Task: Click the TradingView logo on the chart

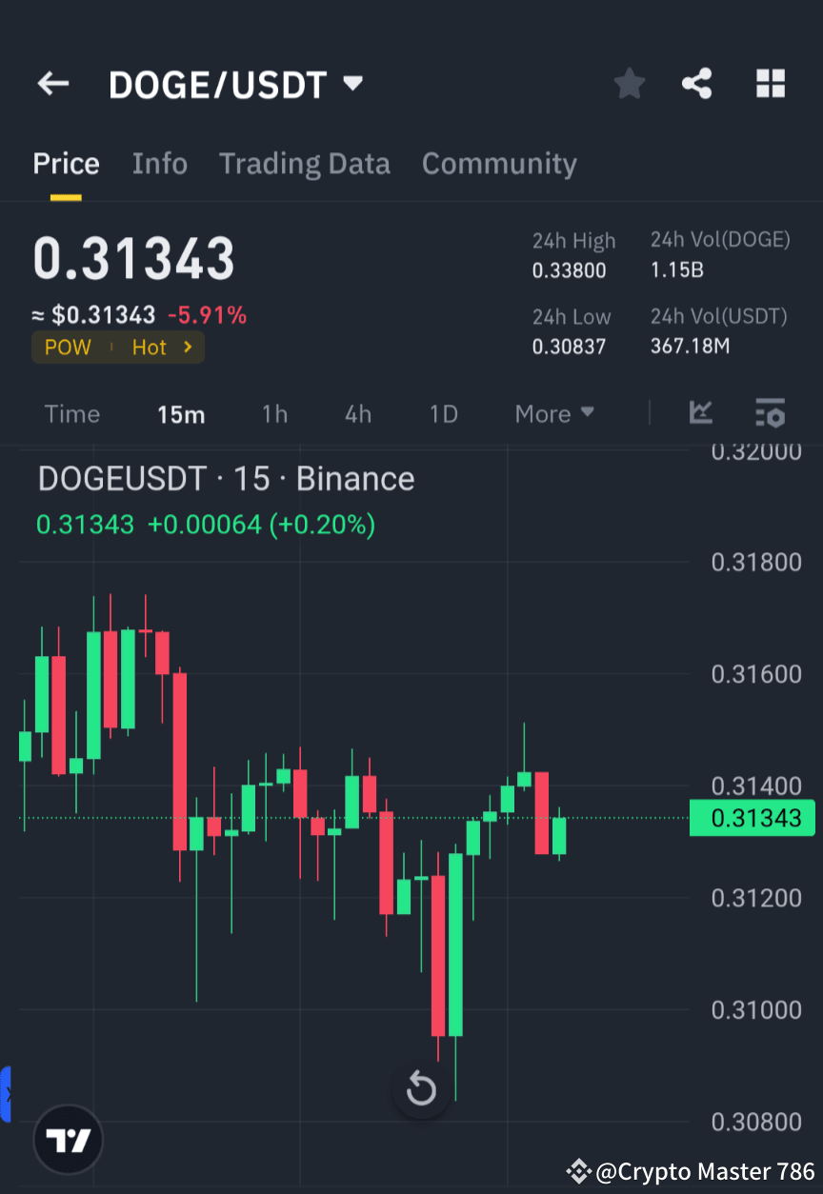Action: point(67,1139)
